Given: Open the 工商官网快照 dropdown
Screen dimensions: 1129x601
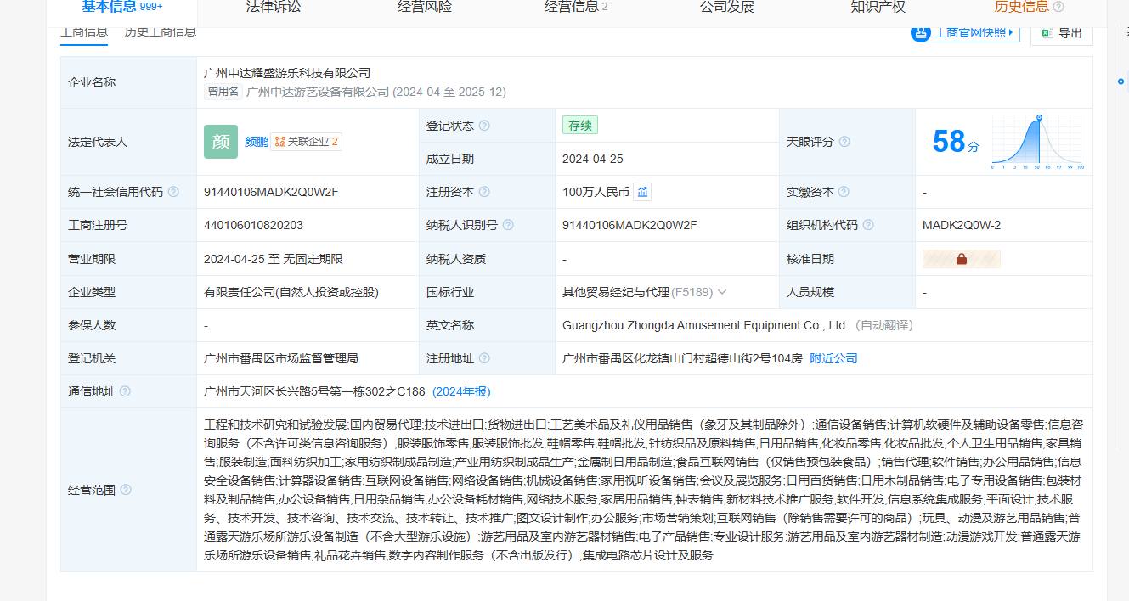Looking at the screenshot, I should [x=965, y=33].
